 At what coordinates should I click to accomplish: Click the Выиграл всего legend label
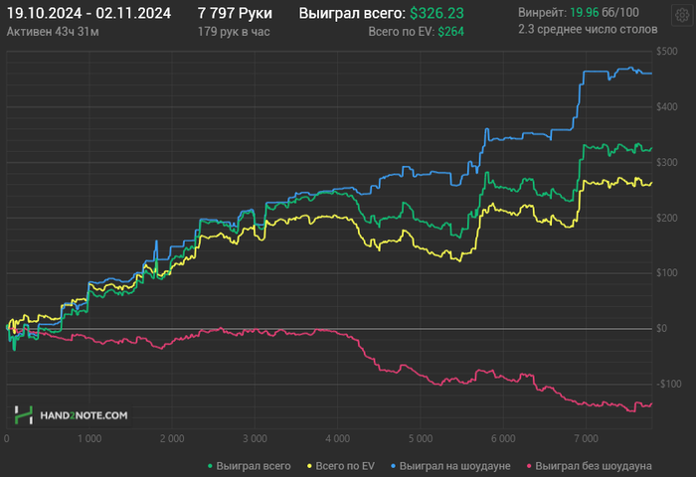(x=254, y=466)
